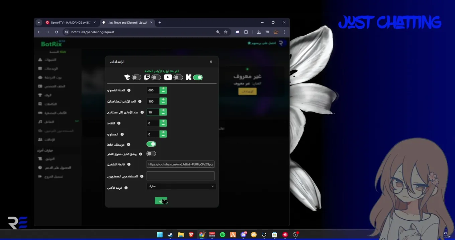
Task: Switch to BetterTTV HAMDANCE tab
Action: point(71,23)
